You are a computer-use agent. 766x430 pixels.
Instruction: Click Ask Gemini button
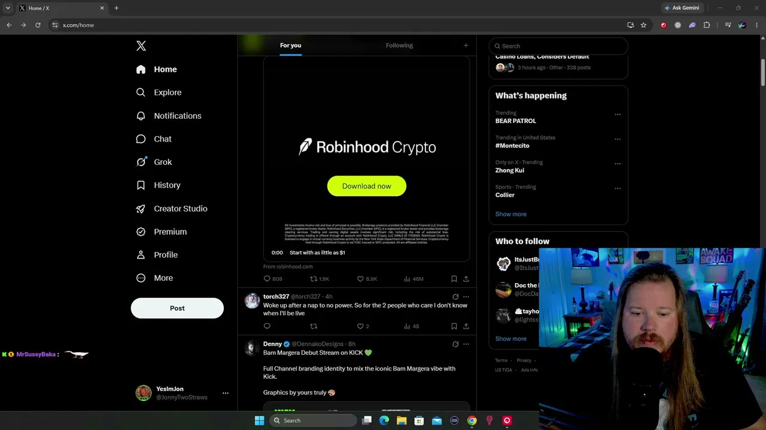coord(681,8)
